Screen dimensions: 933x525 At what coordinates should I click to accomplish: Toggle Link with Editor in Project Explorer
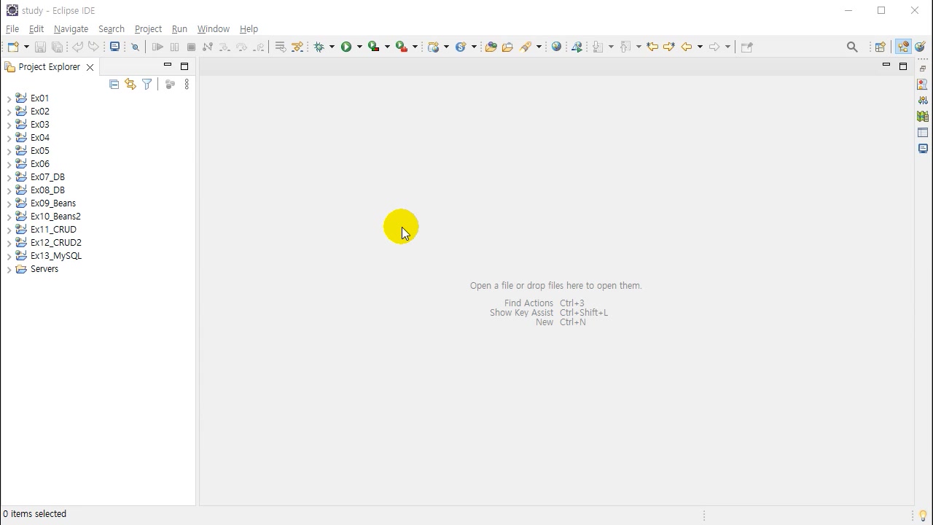click(130, 85)
